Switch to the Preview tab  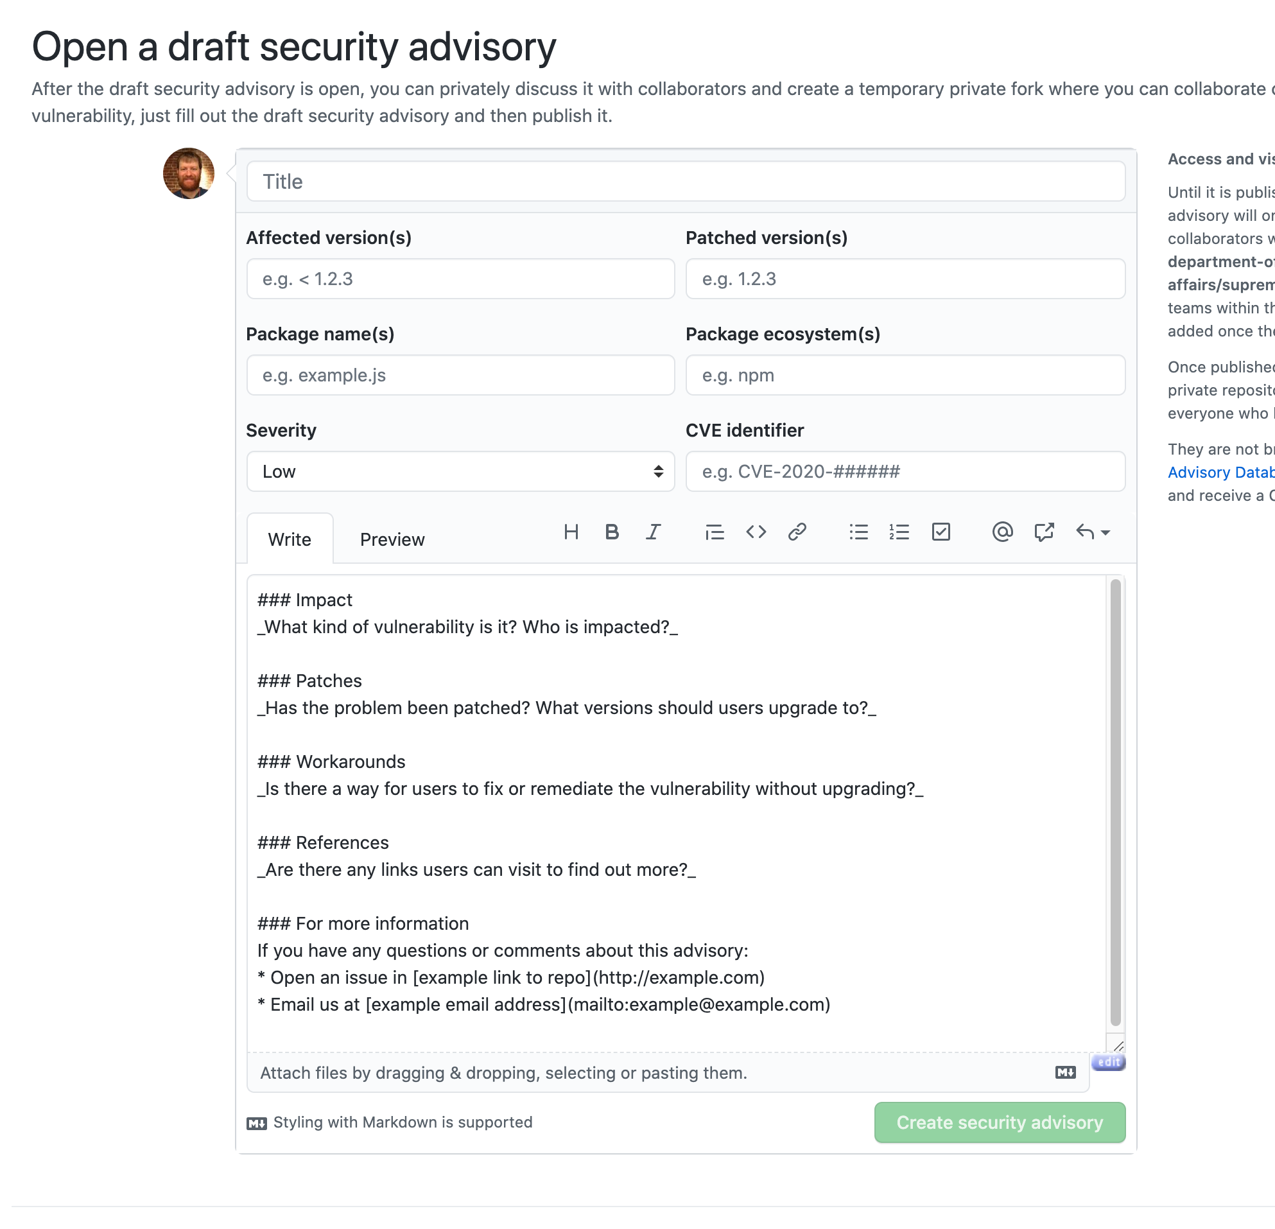(x=393, y=539)
